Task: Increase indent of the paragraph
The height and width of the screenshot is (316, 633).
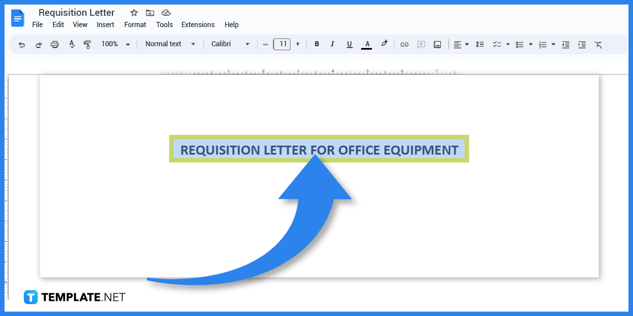Action: 582,44
